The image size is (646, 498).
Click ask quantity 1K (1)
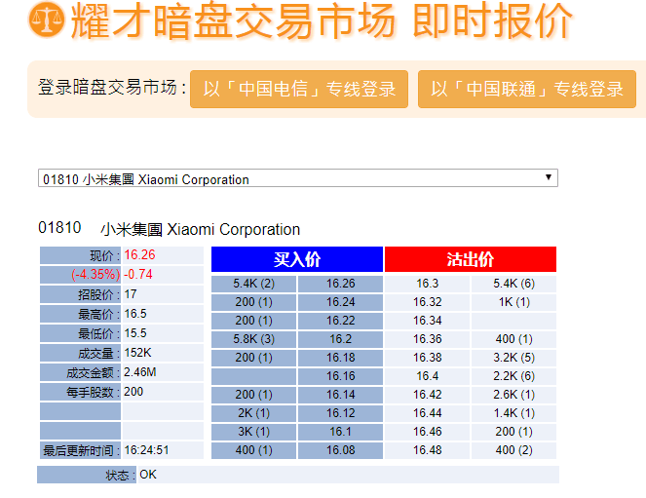pos(514,302)
